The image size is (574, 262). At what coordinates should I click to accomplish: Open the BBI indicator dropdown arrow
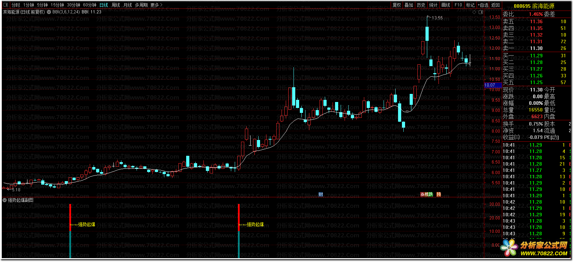click(x=49, y=12)
